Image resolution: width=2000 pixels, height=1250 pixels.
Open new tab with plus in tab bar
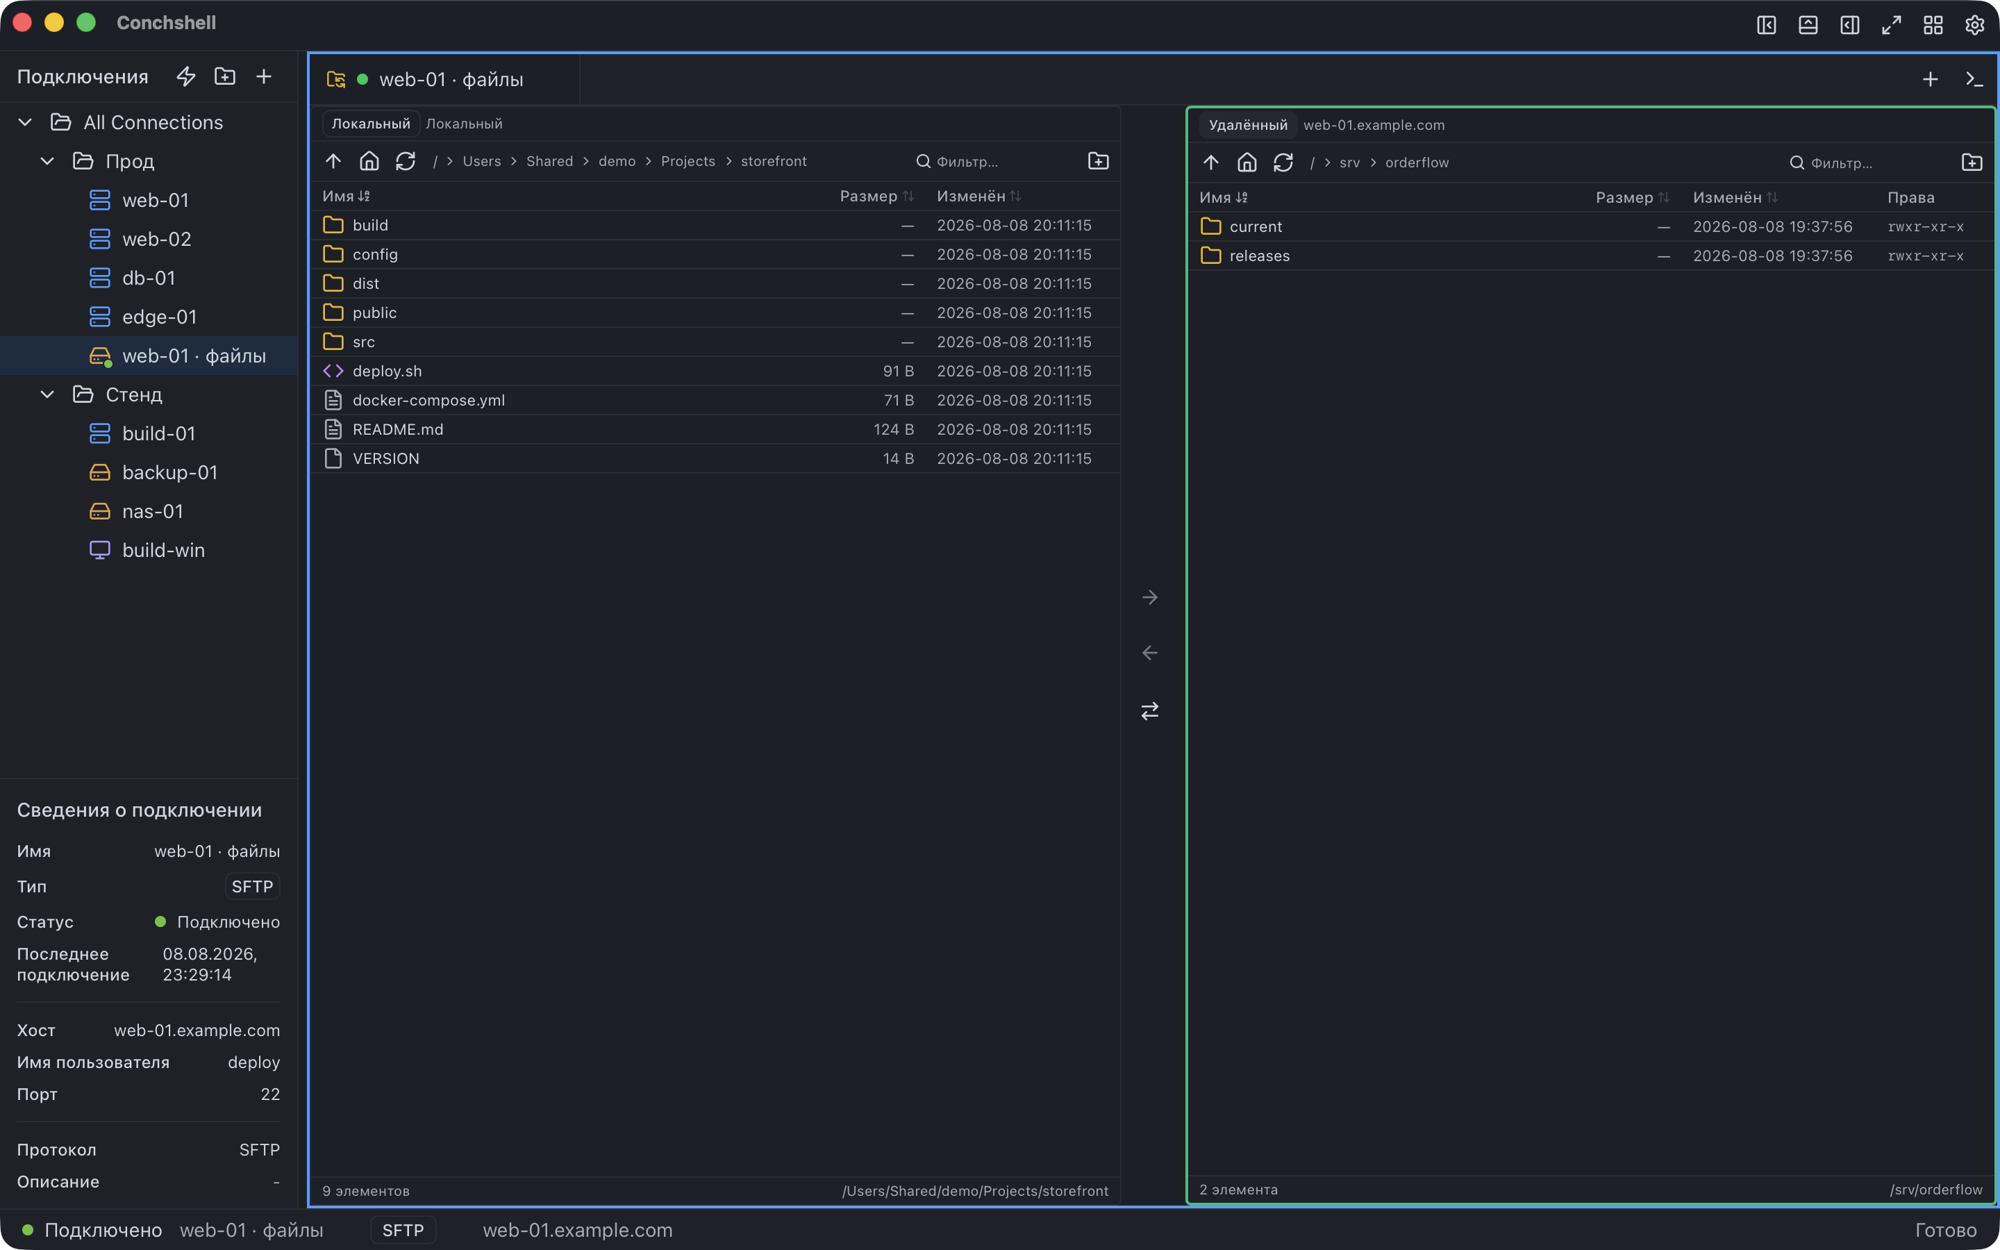pyautogui.click(x=1931, y=79)
